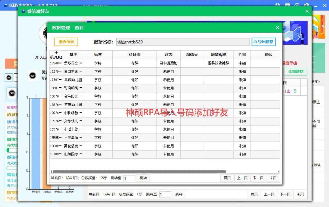Open settings gear in main title bar
The height and width of the screenshot is (207, 329).
coord(306,5)
